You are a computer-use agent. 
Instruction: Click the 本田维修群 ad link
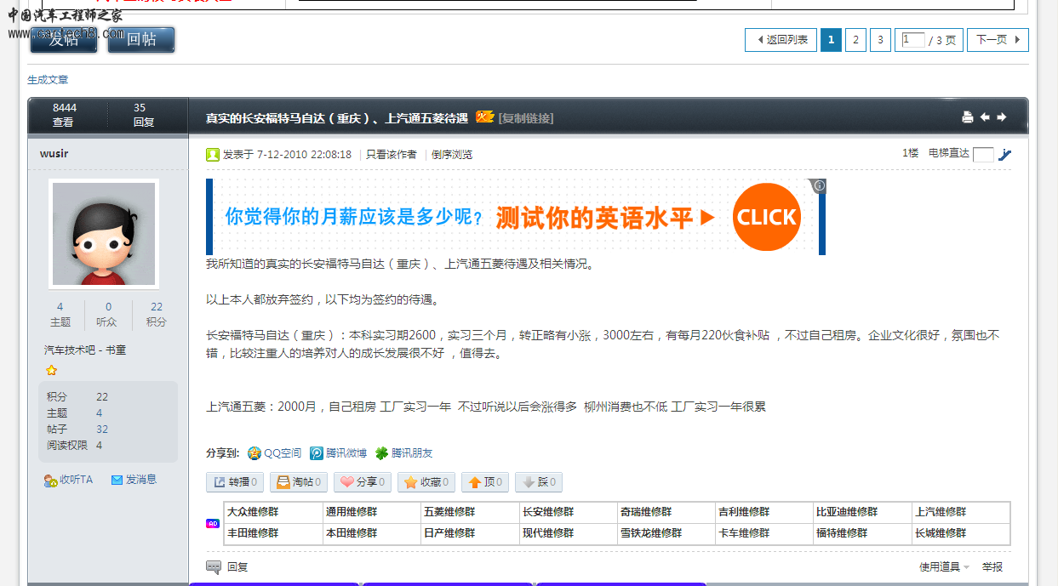click(352, 533)
